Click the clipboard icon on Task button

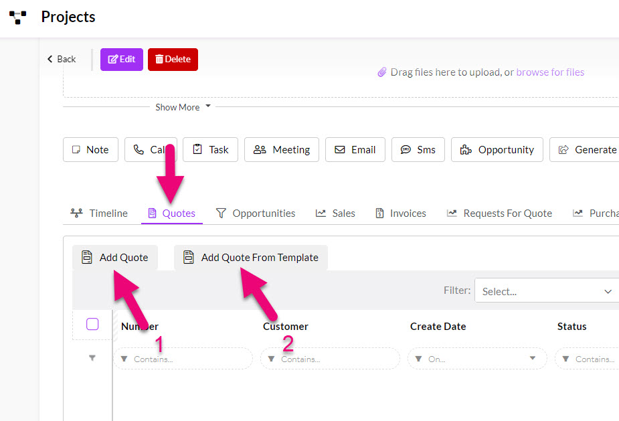(x=197, y=149)
